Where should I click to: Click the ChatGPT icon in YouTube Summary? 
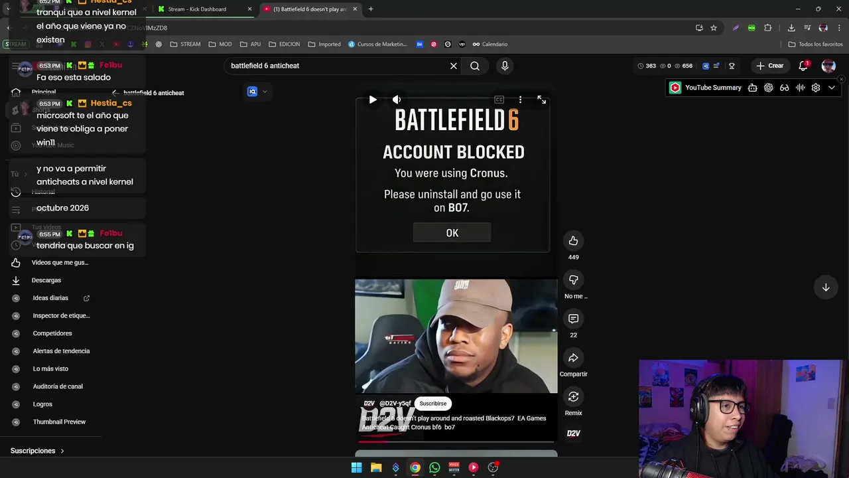point(769,88)
